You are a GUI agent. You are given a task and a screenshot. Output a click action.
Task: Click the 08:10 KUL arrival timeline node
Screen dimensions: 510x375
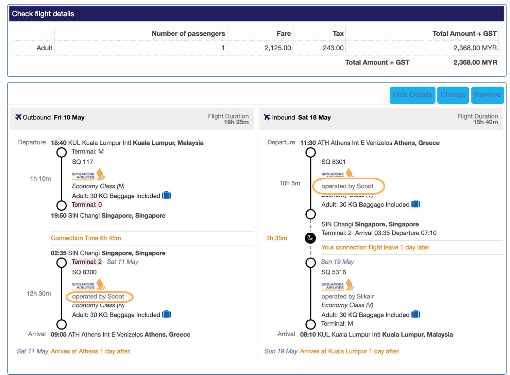click(310, 324)
